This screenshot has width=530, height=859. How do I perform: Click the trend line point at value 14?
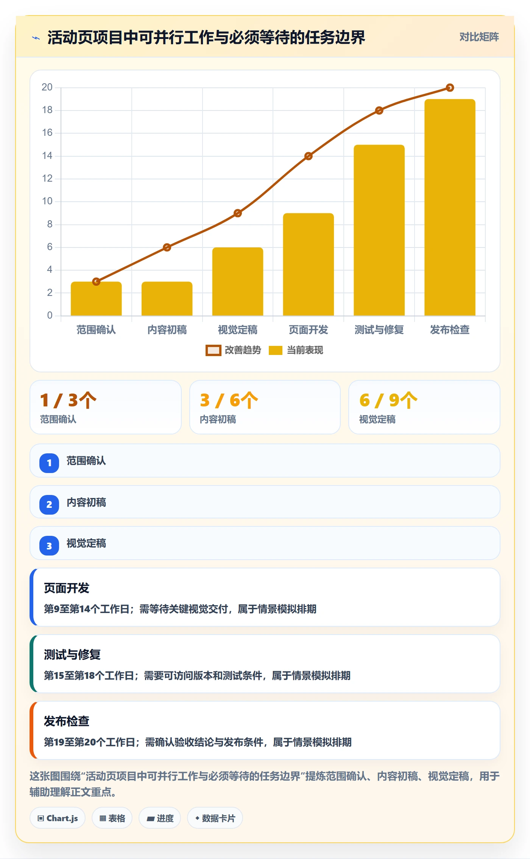point(309,156)
